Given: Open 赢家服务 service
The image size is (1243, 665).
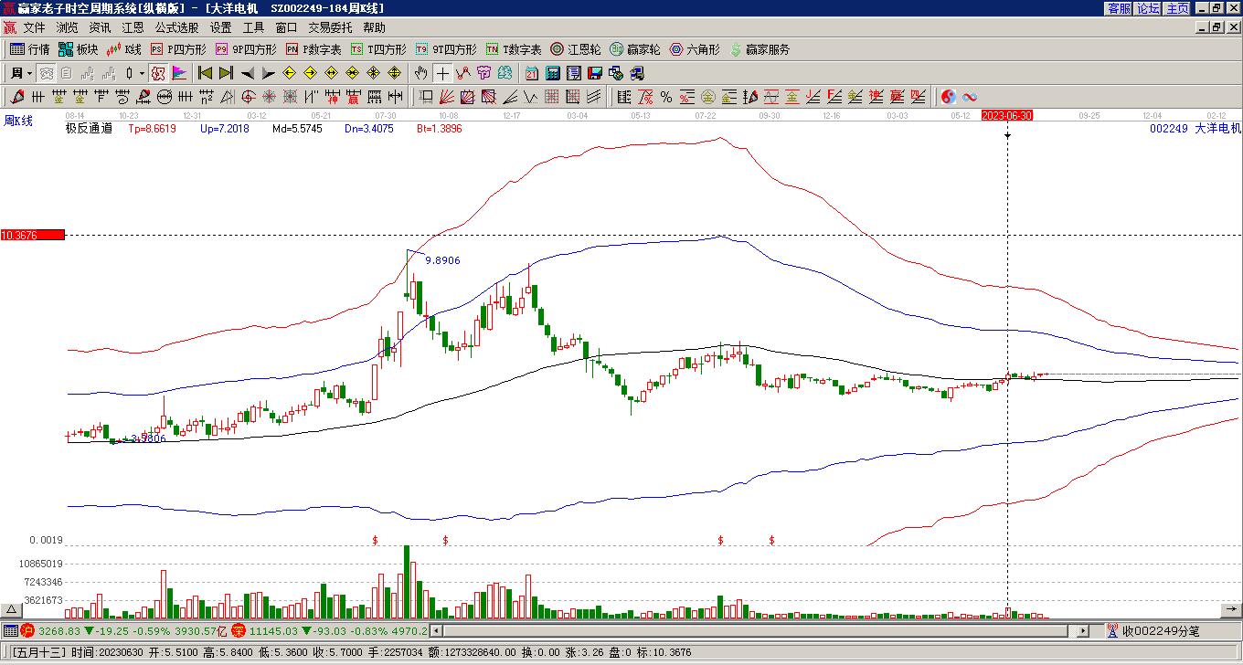Looking at the screenshot, I should (760, 49).
